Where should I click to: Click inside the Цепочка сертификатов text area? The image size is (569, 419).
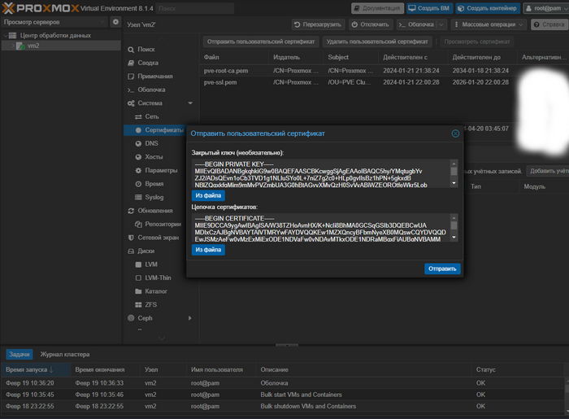point(320,229)
